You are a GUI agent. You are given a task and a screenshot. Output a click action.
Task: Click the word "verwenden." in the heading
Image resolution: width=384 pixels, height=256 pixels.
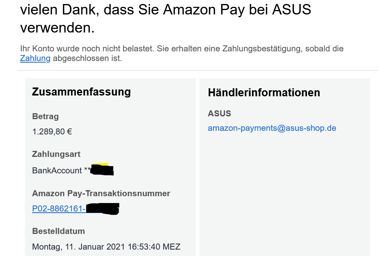click(57, 28)
